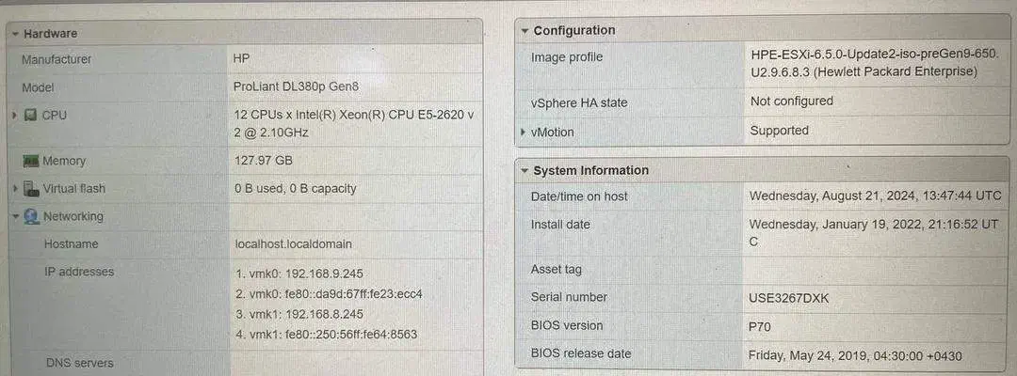The image size is (1017, 376).
Task: Click the BIOS version P70 value
Action: pos(759,325)
